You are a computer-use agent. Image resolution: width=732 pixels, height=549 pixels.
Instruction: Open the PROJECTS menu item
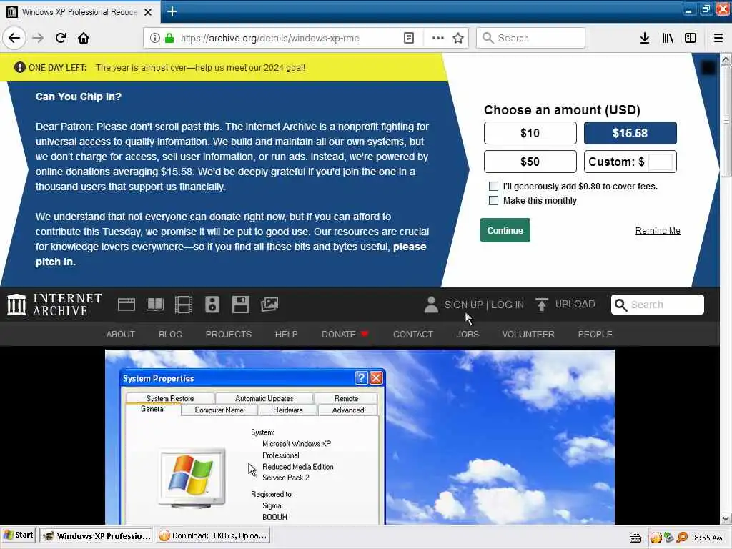[229, 335]
